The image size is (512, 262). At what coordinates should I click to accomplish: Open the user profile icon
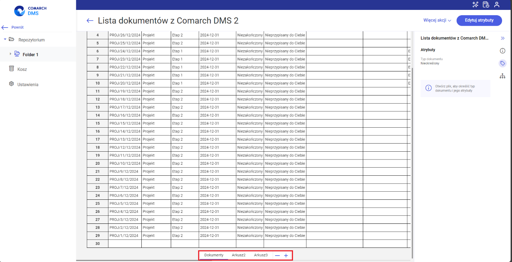click(x=497, y=5)
